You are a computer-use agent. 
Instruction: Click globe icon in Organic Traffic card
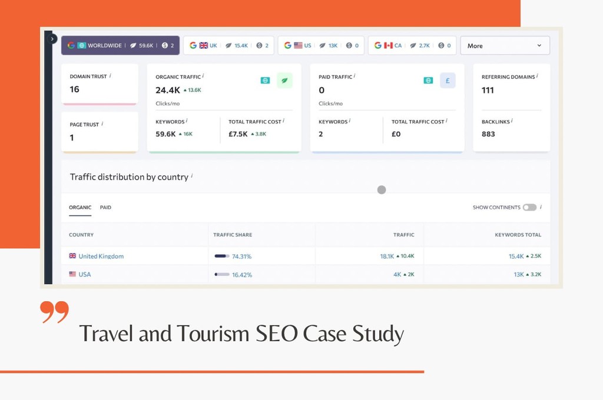click(x=265, y=81)
